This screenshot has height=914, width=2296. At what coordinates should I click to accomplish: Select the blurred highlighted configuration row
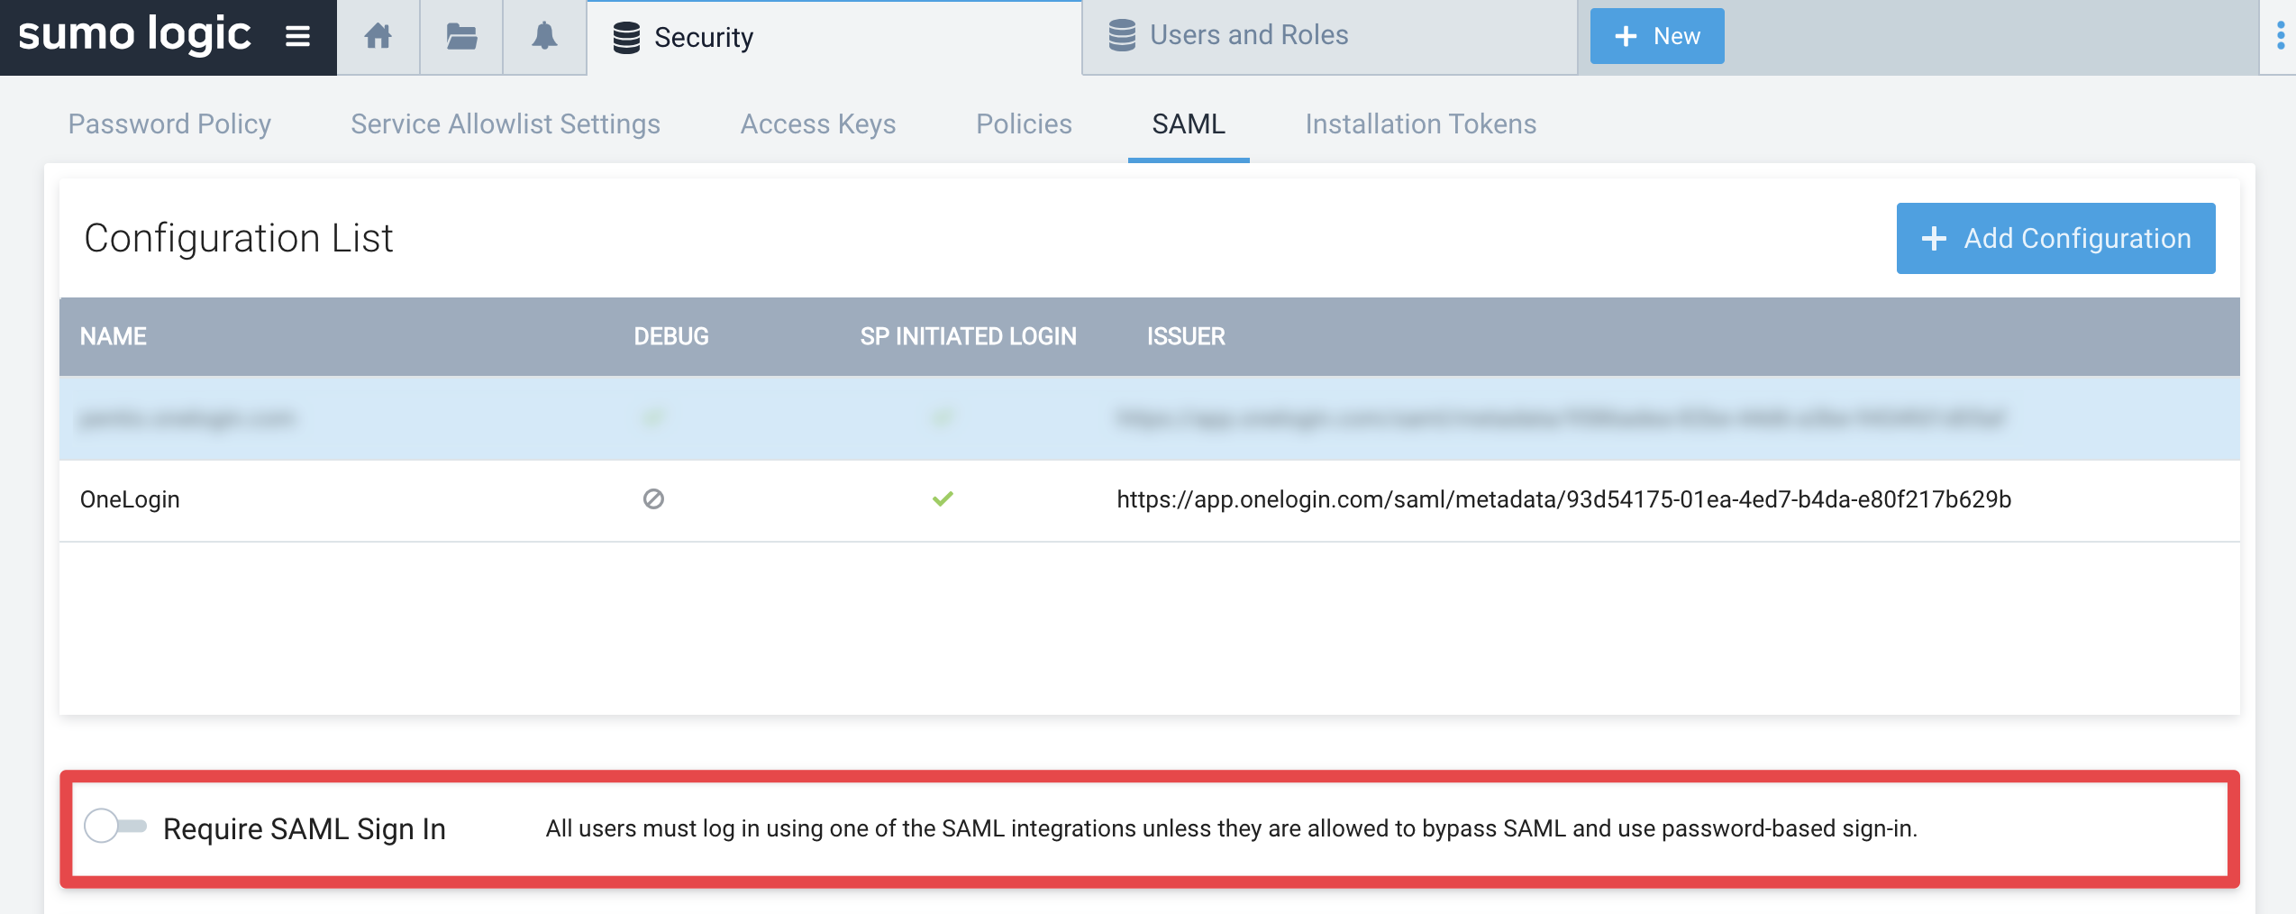[x=1150, y=418]
